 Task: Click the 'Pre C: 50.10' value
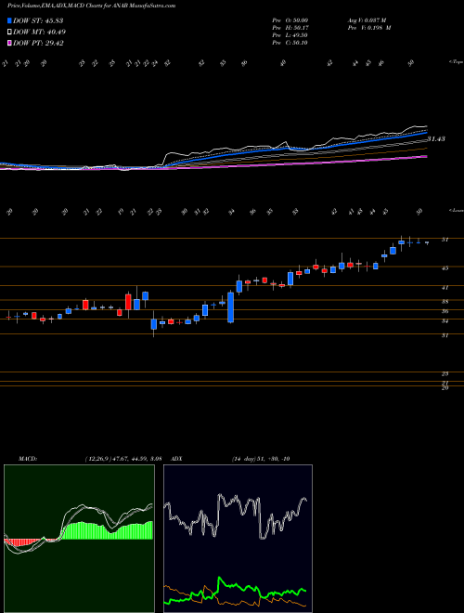[290, 43]
